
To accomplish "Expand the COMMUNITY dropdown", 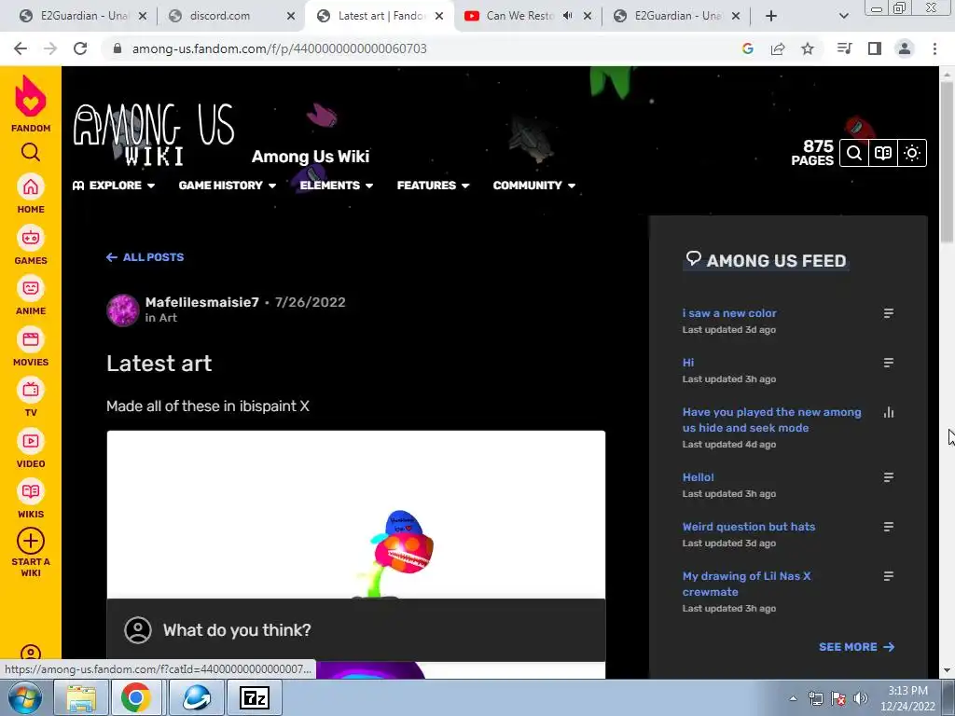I will 534,186.
